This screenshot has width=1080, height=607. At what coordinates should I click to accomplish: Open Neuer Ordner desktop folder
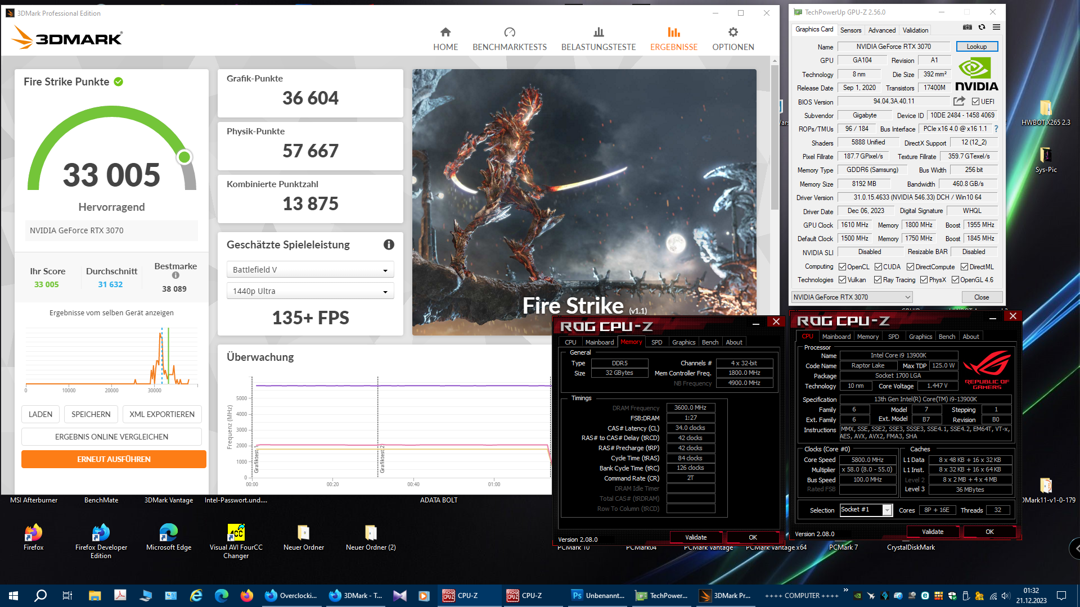click(x=304, y=537)
